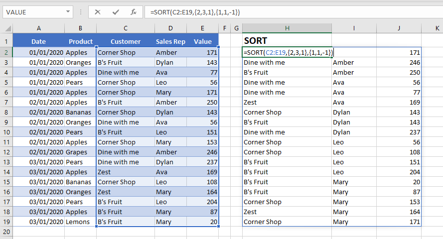Select Zest in Customer column row 16
The height and width of the screenshot is (239, 443).
pos(126,192)
